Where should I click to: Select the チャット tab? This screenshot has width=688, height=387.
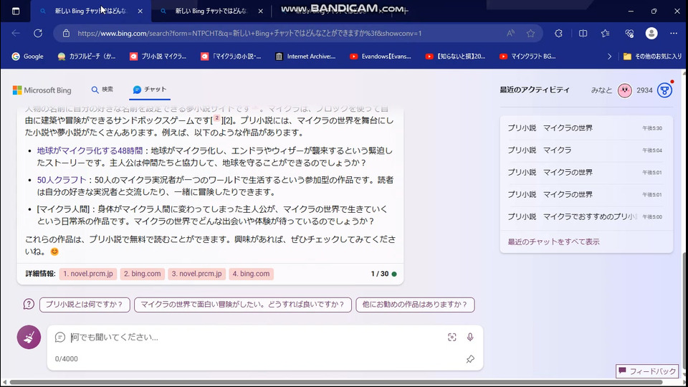(x=150, y=90)
